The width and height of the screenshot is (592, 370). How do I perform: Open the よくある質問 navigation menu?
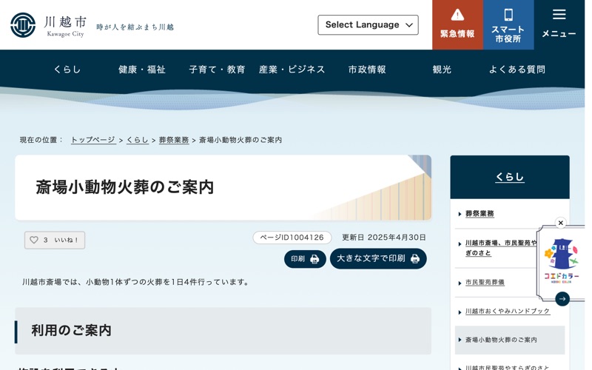tap(517, 70)
